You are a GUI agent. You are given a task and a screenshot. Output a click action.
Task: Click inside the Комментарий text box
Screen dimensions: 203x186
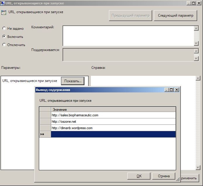coord(128,36)
